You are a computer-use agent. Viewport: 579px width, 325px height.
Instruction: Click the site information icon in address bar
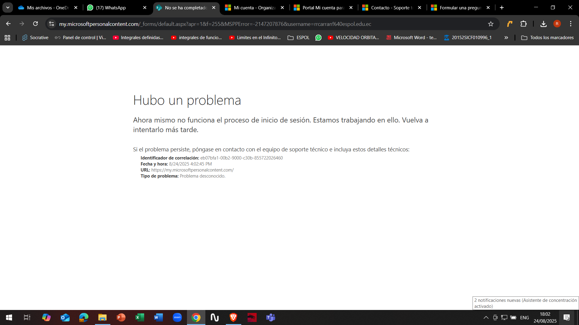[51, 24]
